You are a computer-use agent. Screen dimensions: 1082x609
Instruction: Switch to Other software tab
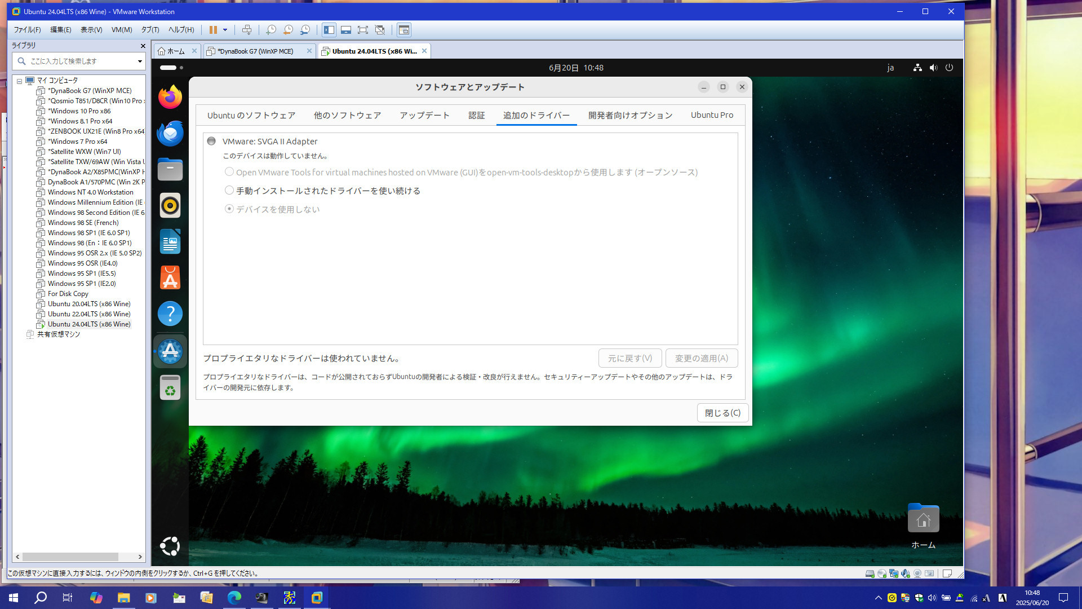point(347,115)
